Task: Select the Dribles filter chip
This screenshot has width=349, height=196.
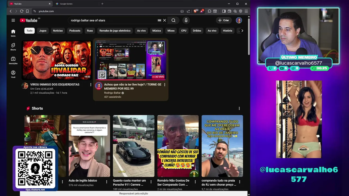Action: tap(197, 30)
